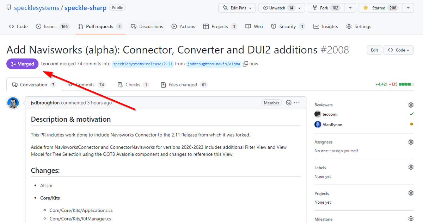Screen dimensions: 423x223
Task: Click AlanRynne reviewer name
Action: (332, 125)
